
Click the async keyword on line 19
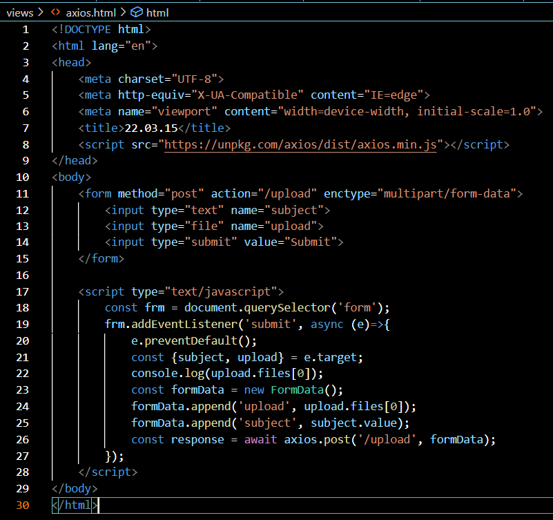point(327,324)
